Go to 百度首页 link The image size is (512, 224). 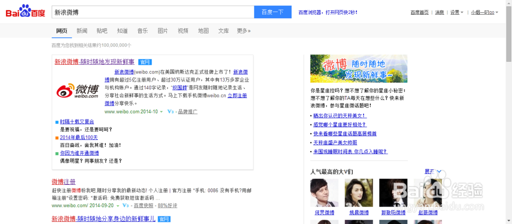(420, 12)
